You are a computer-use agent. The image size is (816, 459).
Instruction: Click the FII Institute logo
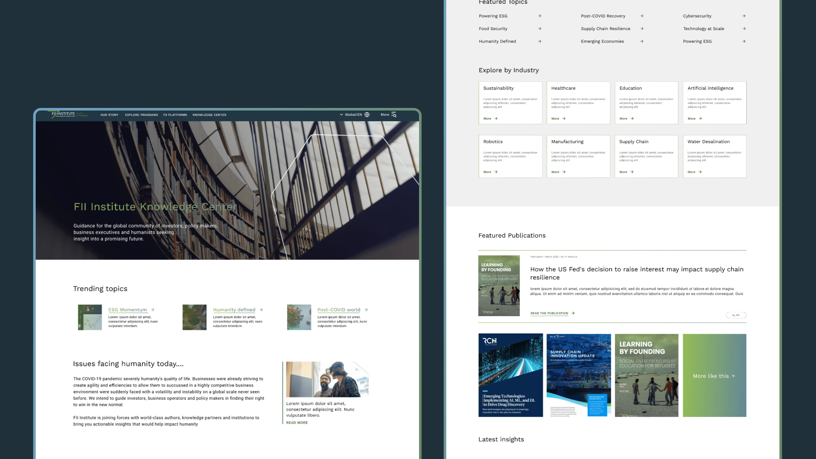pos(70,114)
